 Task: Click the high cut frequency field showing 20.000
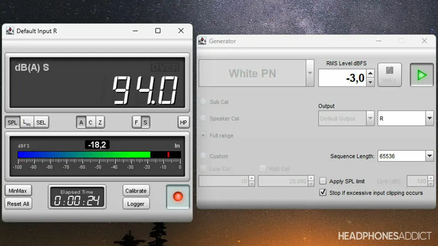click(x=283, y=181)
